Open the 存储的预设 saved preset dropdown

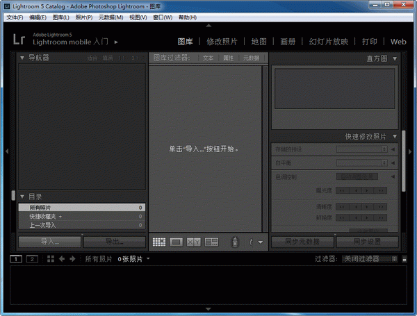361,149
